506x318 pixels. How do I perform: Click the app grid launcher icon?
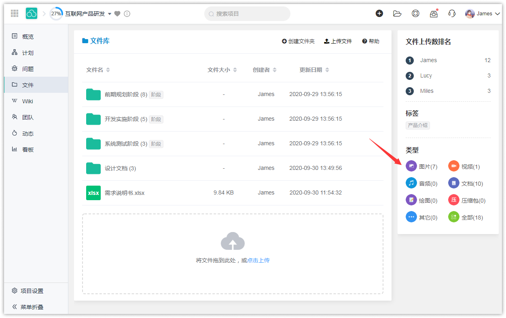coord(15,14)
